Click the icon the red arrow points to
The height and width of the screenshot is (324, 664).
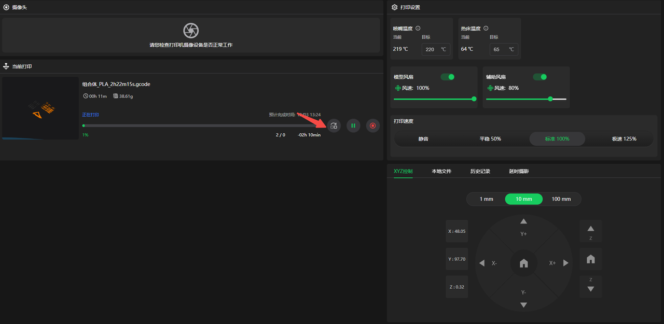point(334,125)
